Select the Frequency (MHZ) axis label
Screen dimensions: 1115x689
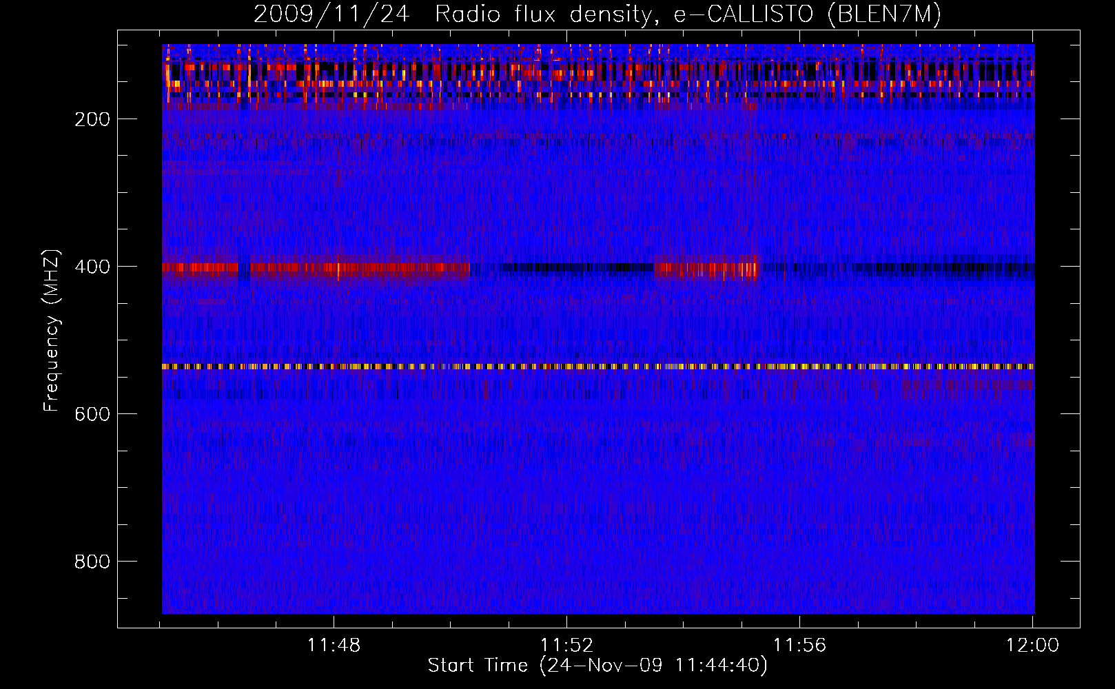point(52,331)
